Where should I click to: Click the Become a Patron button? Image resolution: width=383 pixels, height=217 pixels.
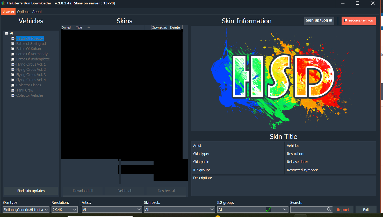point(358,20)
